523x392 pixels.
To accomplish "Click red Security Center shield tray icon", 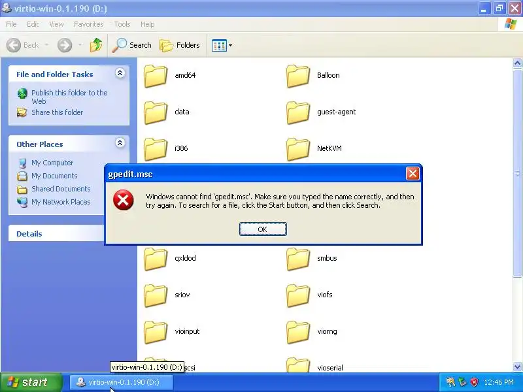I will [474, 382].
